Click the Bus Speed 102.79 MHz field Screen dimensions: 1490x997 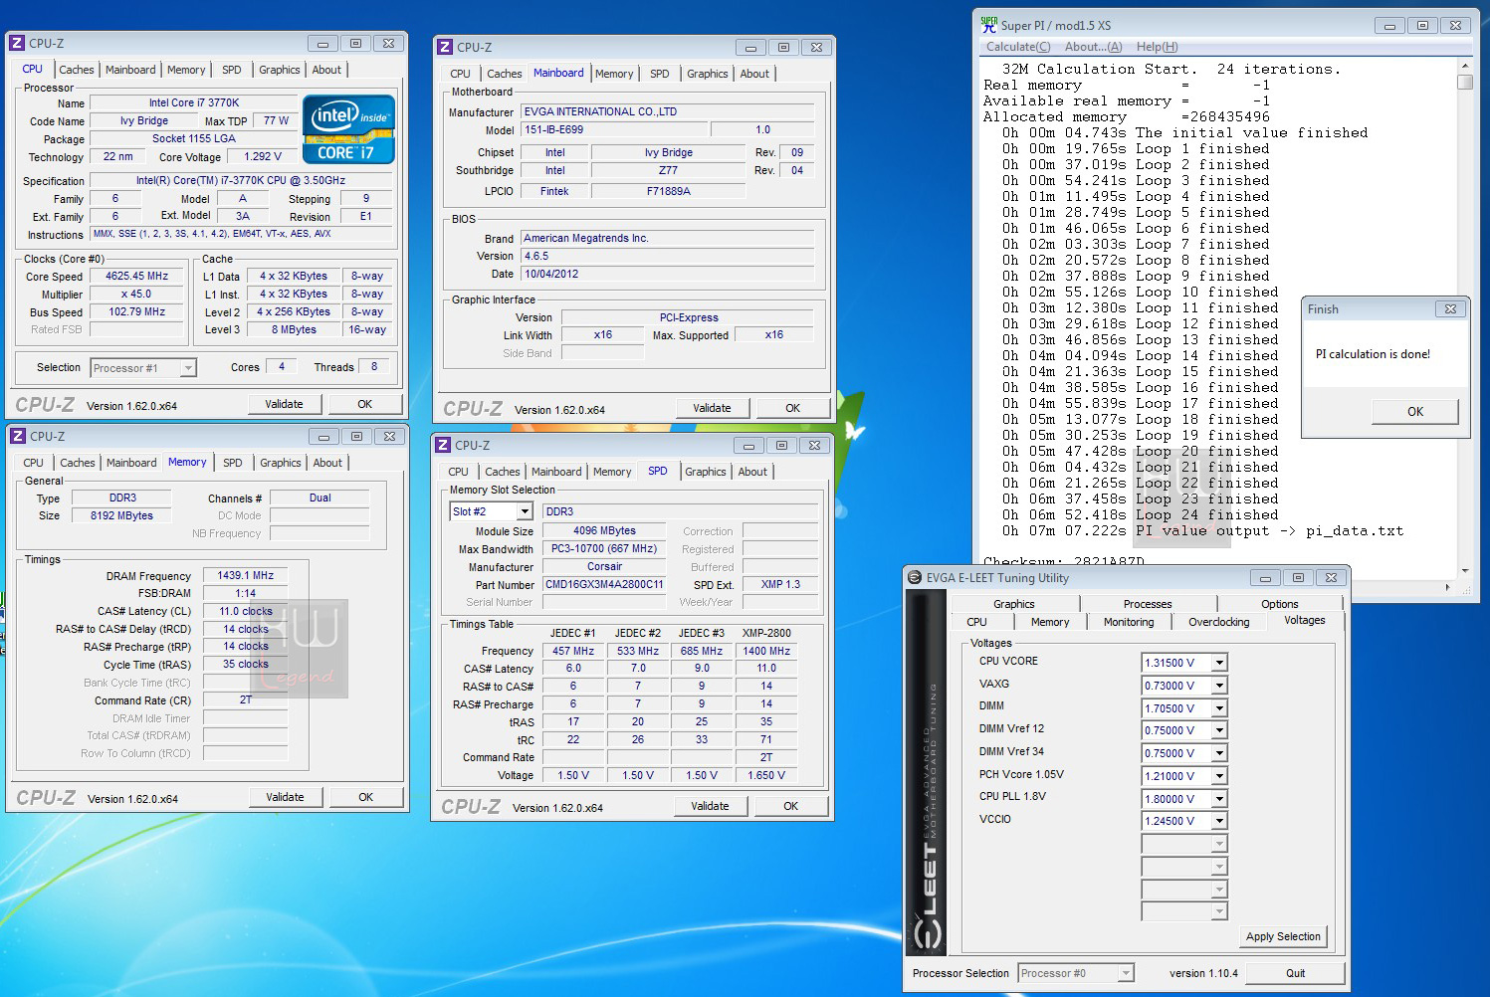137,312
